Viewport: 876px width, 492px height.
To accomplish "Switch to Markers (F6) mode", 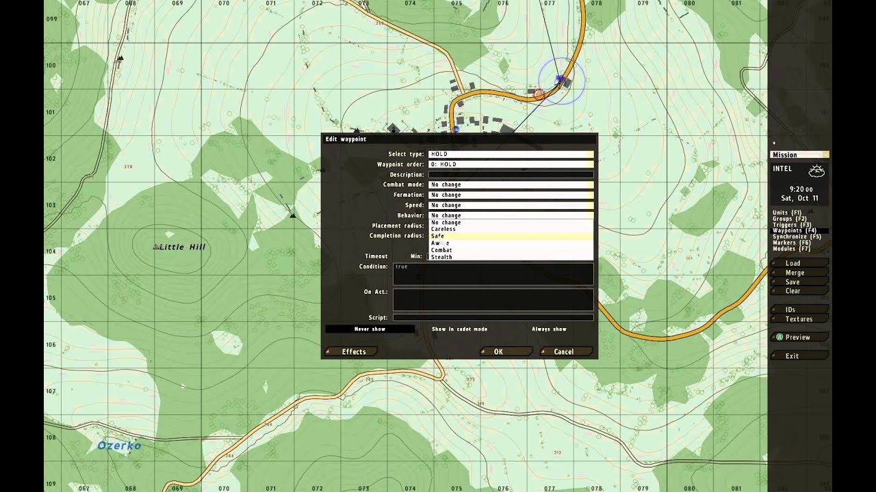I will tap(791, 243).
